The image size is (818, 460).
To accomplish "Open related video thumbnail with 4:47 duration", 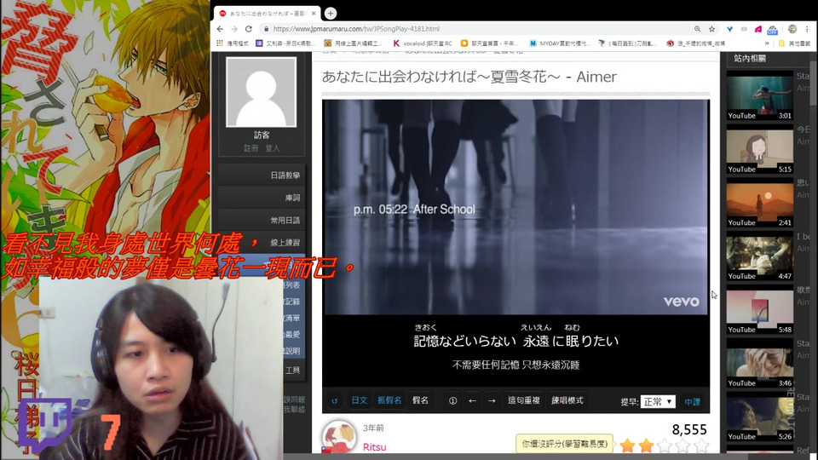I will [x=759, y=258].
